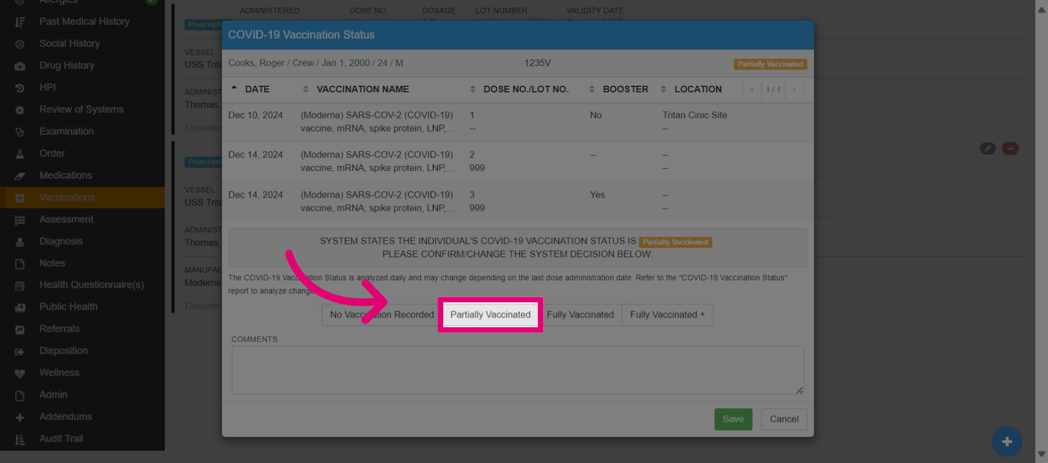Click the patient ID 1235V text
The height and width of the screenshot is (463, 1048).
(538, 63)
